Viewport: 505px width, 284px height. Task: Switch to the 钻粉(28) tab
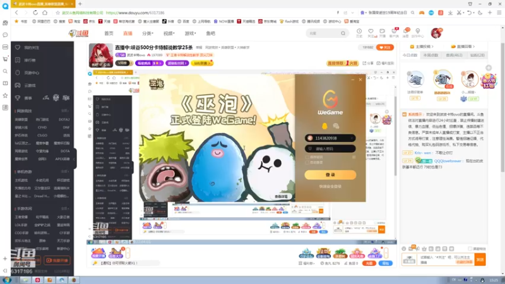coord(477,55)
